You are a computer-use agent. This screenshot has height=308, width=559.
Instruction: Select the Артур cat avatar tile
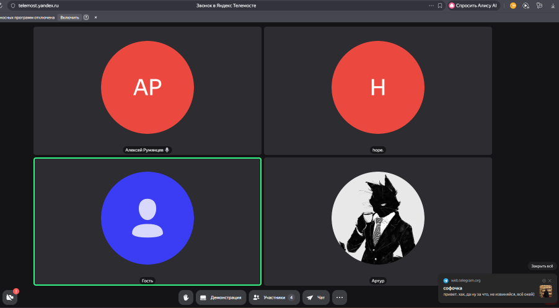[x=378, y=221]
